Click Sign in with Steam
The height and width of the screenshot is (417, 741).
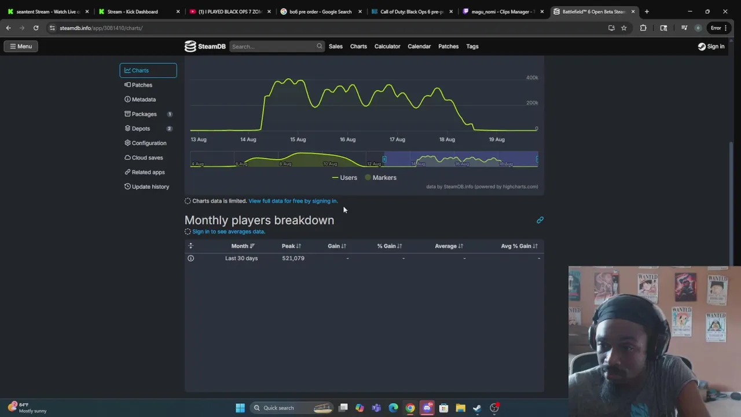tap(711, 46)
